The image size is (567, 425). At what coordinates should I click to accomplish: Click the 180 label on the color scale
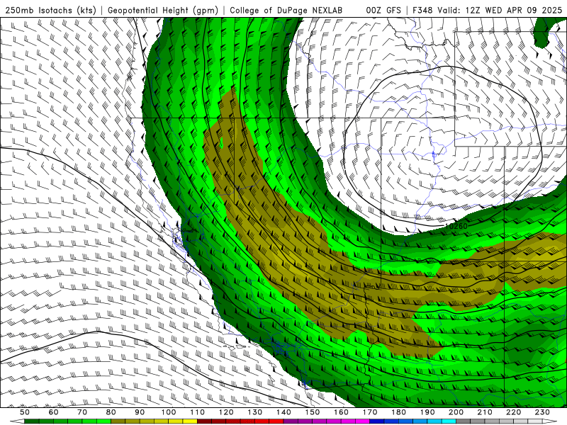[x=398, y=412]
